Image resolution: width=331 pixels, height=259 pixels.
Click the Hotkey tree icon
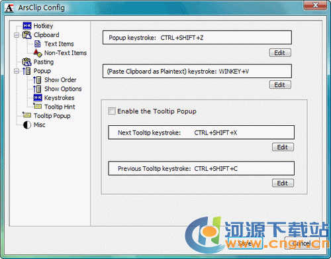point(27,26)
